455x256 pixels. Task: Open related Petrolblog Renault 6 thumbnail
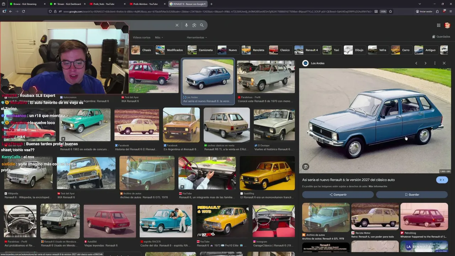[424, 217]
